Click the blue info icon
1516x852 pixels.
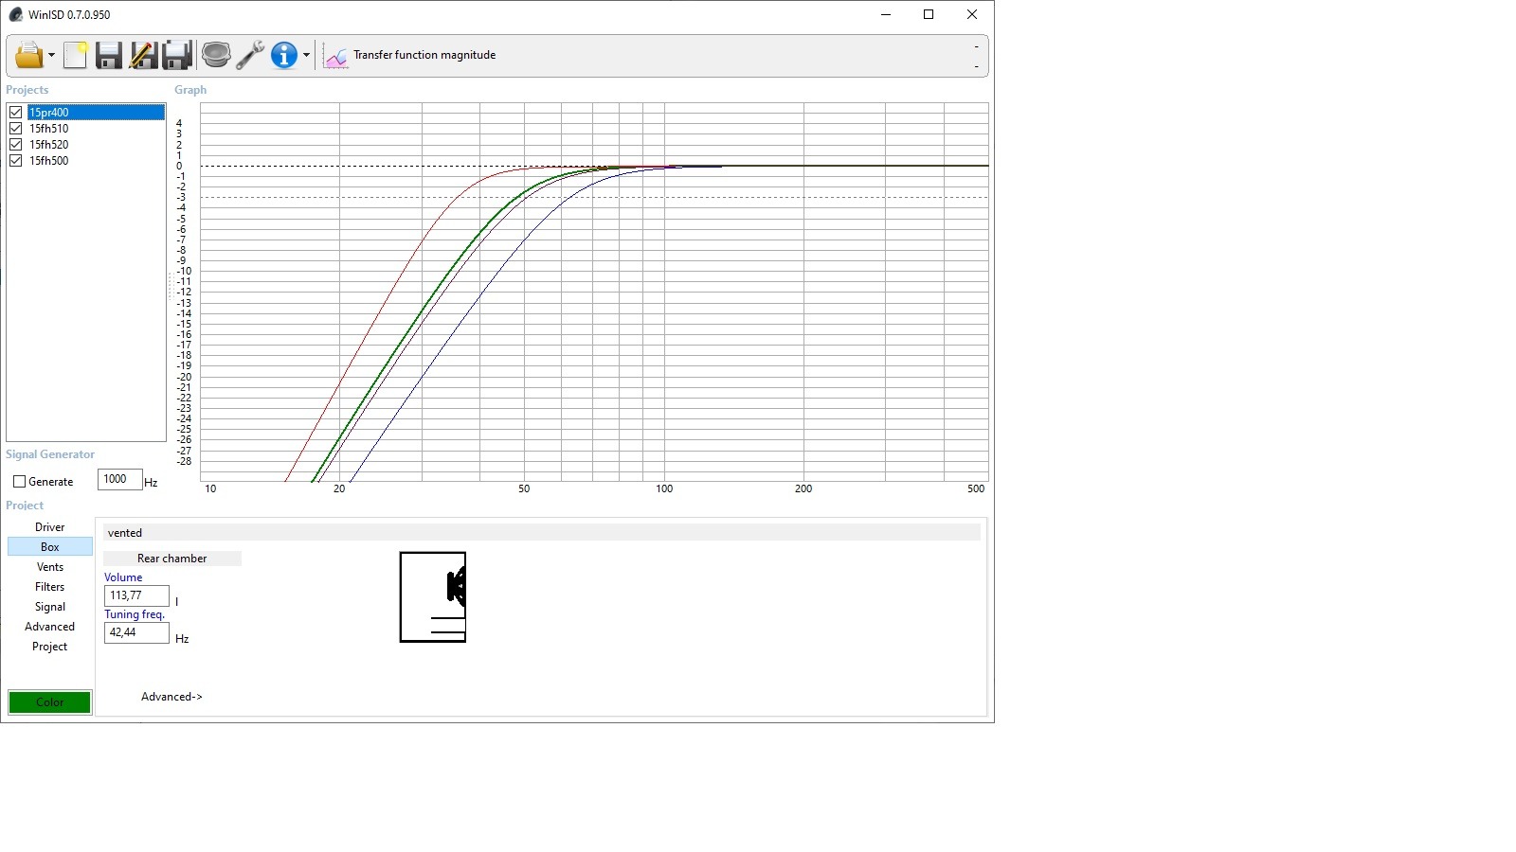pyautogui.click(x=284, y=56)
